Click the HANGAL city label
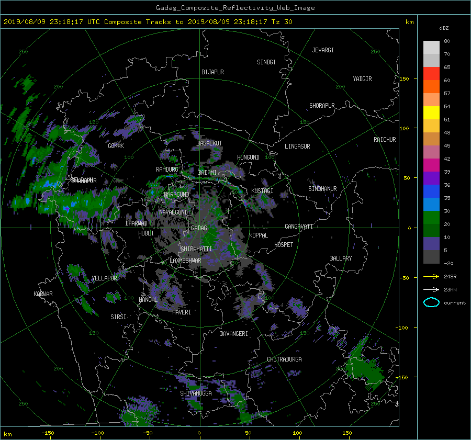Image resolution: width=471 pixels, height=440 pixels. pyautogui.click(x=148, y=300)
